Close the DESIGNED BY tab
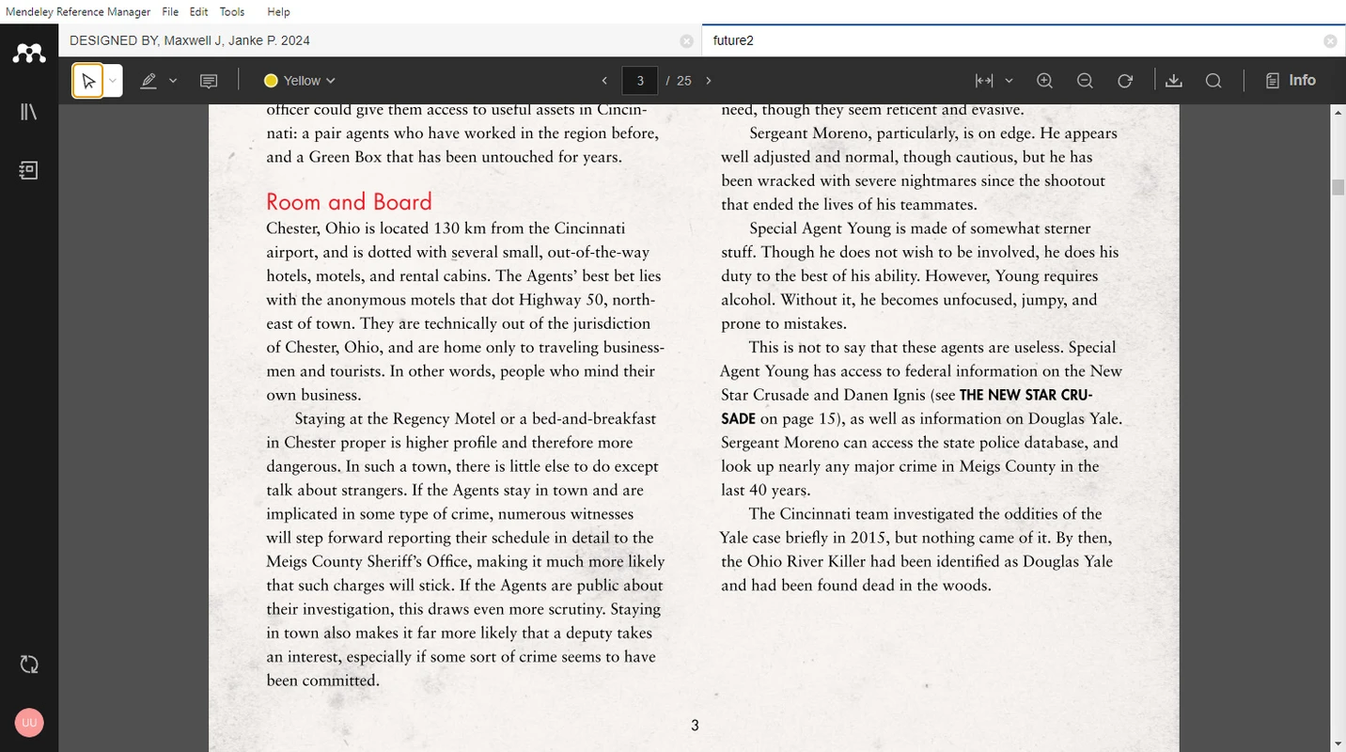1346x752 pixels. [x=686, y=41]
